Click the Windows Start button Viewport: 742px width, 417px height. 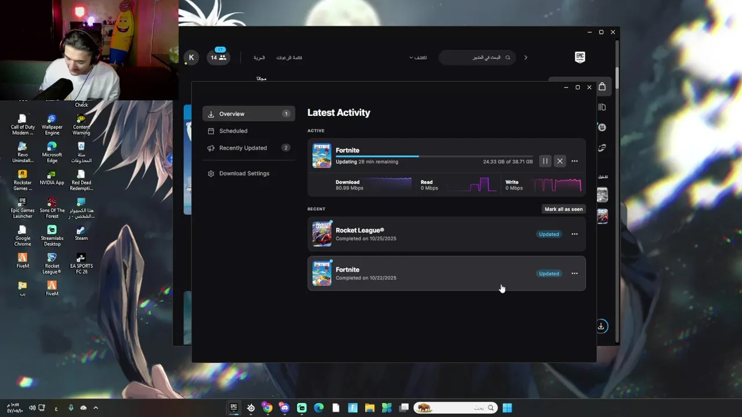507,408
